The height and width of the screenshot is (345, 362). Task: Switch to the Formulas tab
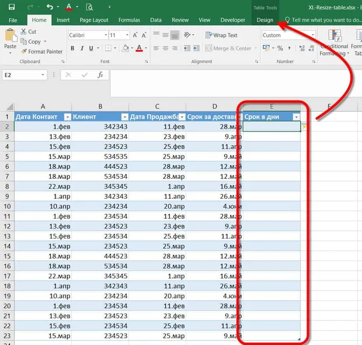pyautogui.click(x=129, y=20)
